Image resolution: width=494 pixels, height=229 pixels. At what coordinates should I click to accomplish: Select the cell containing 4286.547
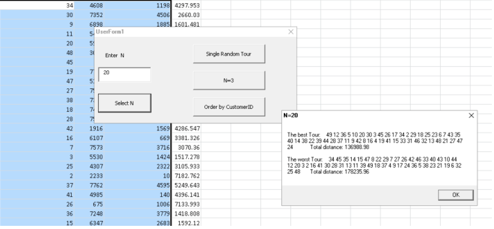(x=186, y=129)
